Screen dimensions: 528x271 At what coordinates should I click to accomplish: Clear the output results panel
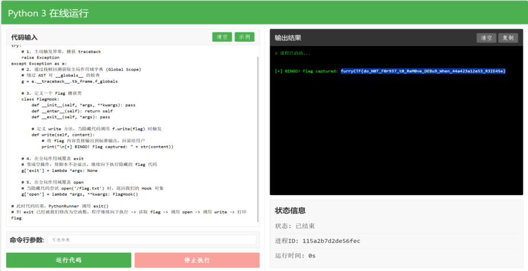pos(486,38)
